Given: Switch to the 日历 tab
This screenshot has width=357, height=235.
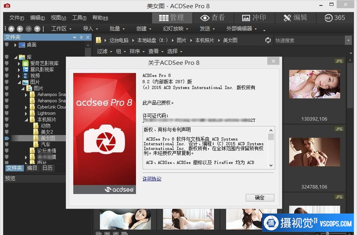Looking at the screenshot, I should click(x=47, y=168).
